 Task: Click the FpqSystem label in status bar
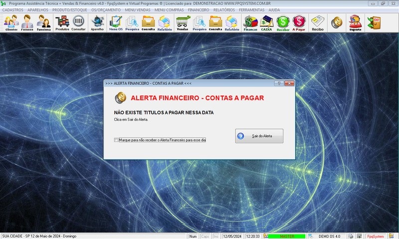pos(376,236)
